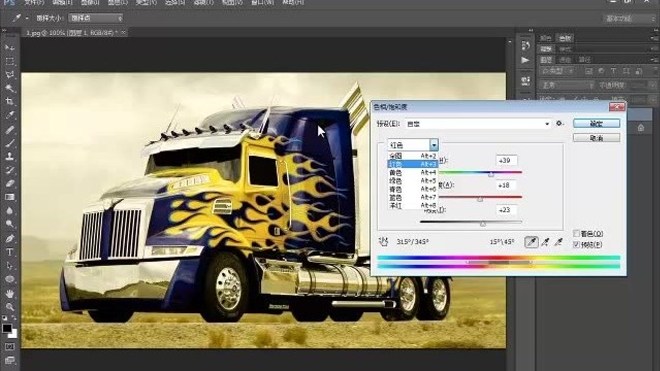The height and width of the screenshot is (371, 660).
Task: Enable the 着色 colorize checkbox
Action: 576,234
